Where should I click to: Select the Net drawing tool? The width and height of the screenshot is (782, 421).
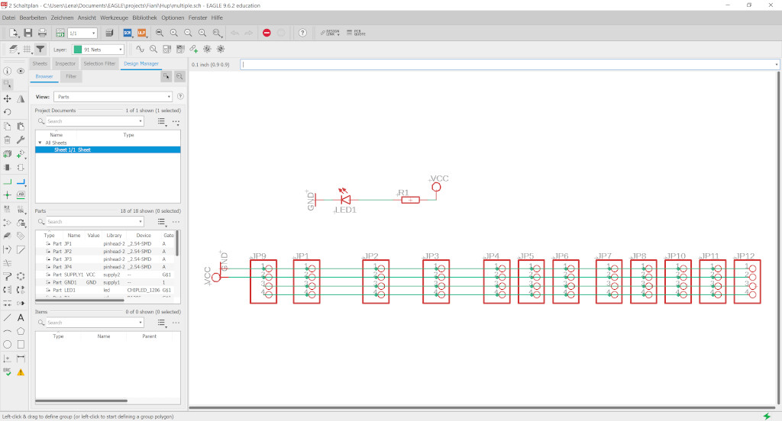7,182
